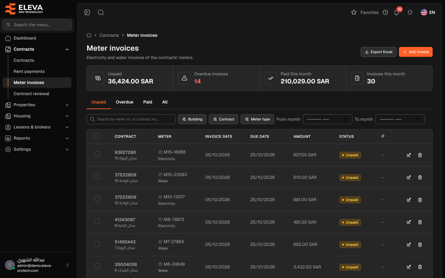Open the notifications bell
445x278 pixels.
pos(396,12)
